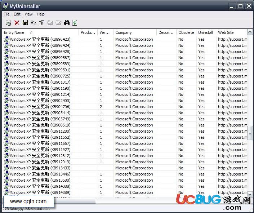Sort by Web Site column header
This screenshot has height=213, width=254.
click(x=232, y=32)
